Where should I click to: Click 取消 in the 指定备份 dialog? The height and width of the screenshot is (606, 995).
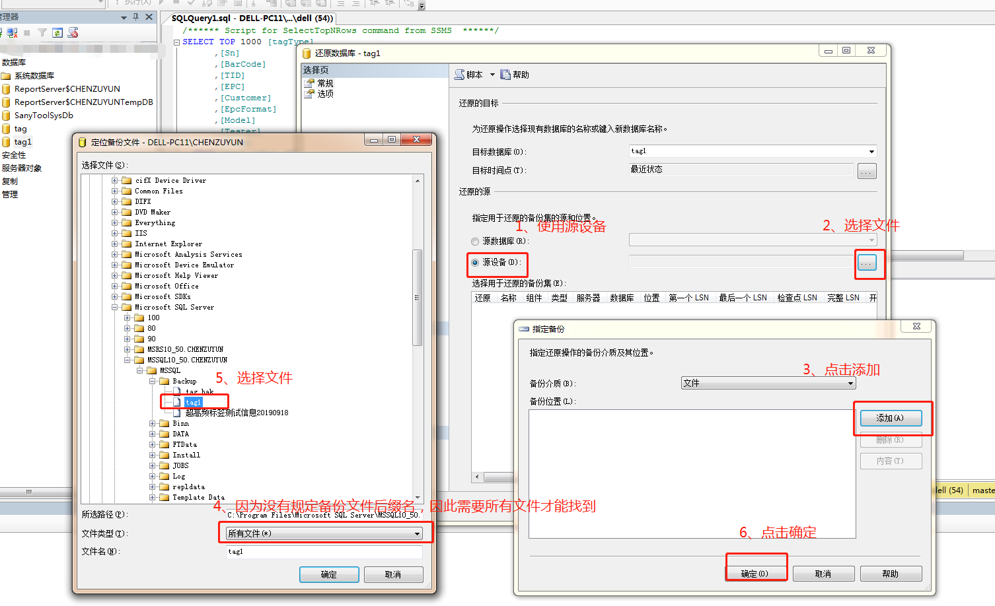click(823, 574)
